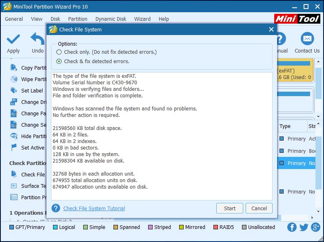Close the Check File System dialog
324x242 pixels.
271,29
